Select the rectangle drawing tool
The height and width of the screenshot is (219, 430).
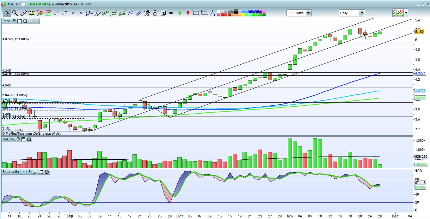click(x=196, y=13)
